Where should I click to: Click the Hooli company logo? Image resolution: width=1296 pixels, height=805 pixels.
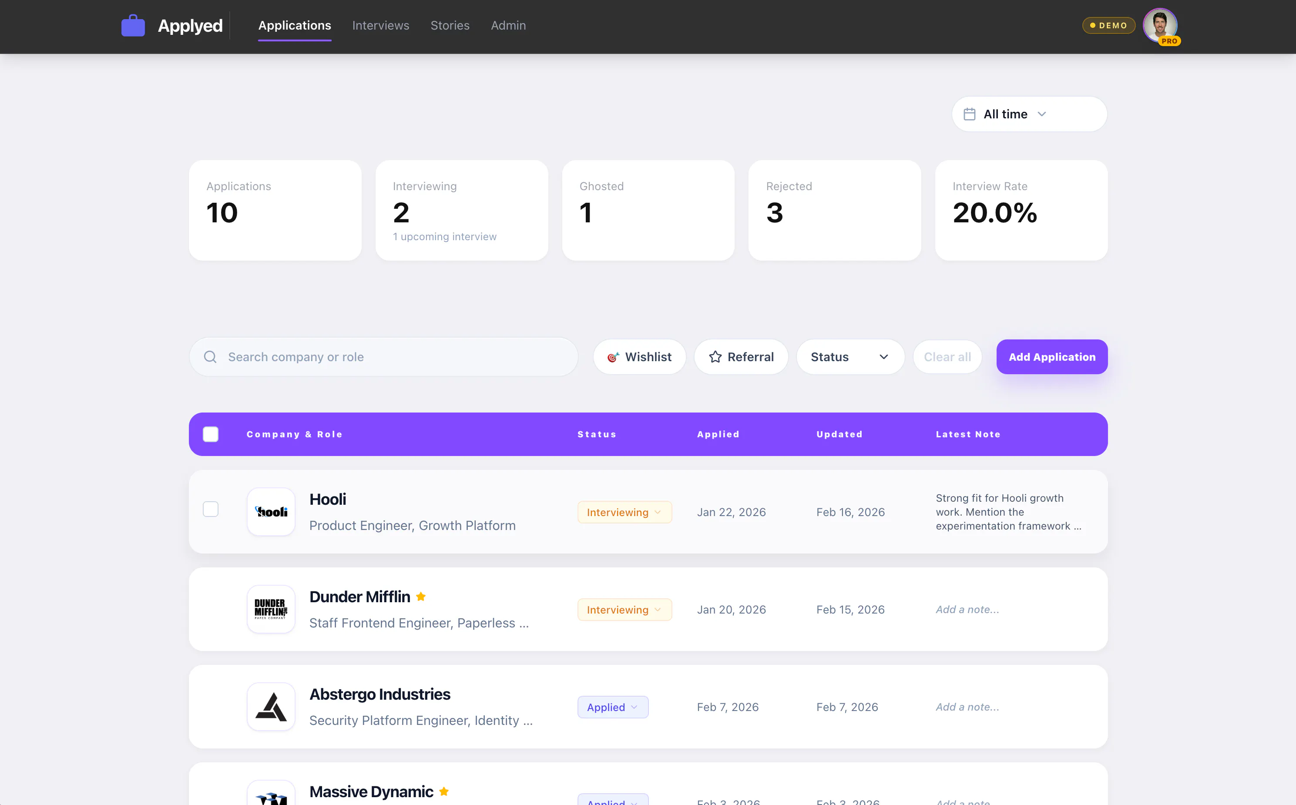[x=271, y=512]
